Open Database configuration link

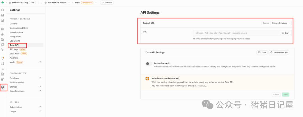pyautogui.click(x=14, y=78)
